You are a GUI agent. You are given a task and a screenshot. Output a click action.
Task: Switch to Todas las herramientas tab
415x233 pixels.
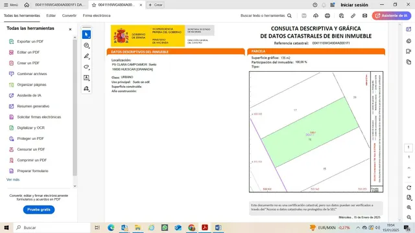click(21, 16)
